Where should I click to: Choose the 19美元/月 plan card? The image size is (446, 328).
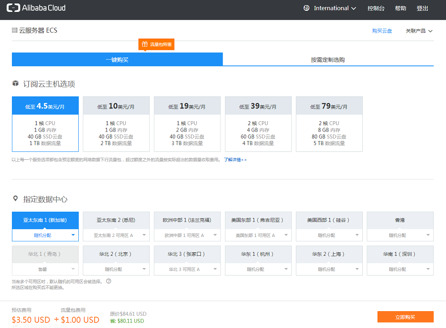(187, 124)
